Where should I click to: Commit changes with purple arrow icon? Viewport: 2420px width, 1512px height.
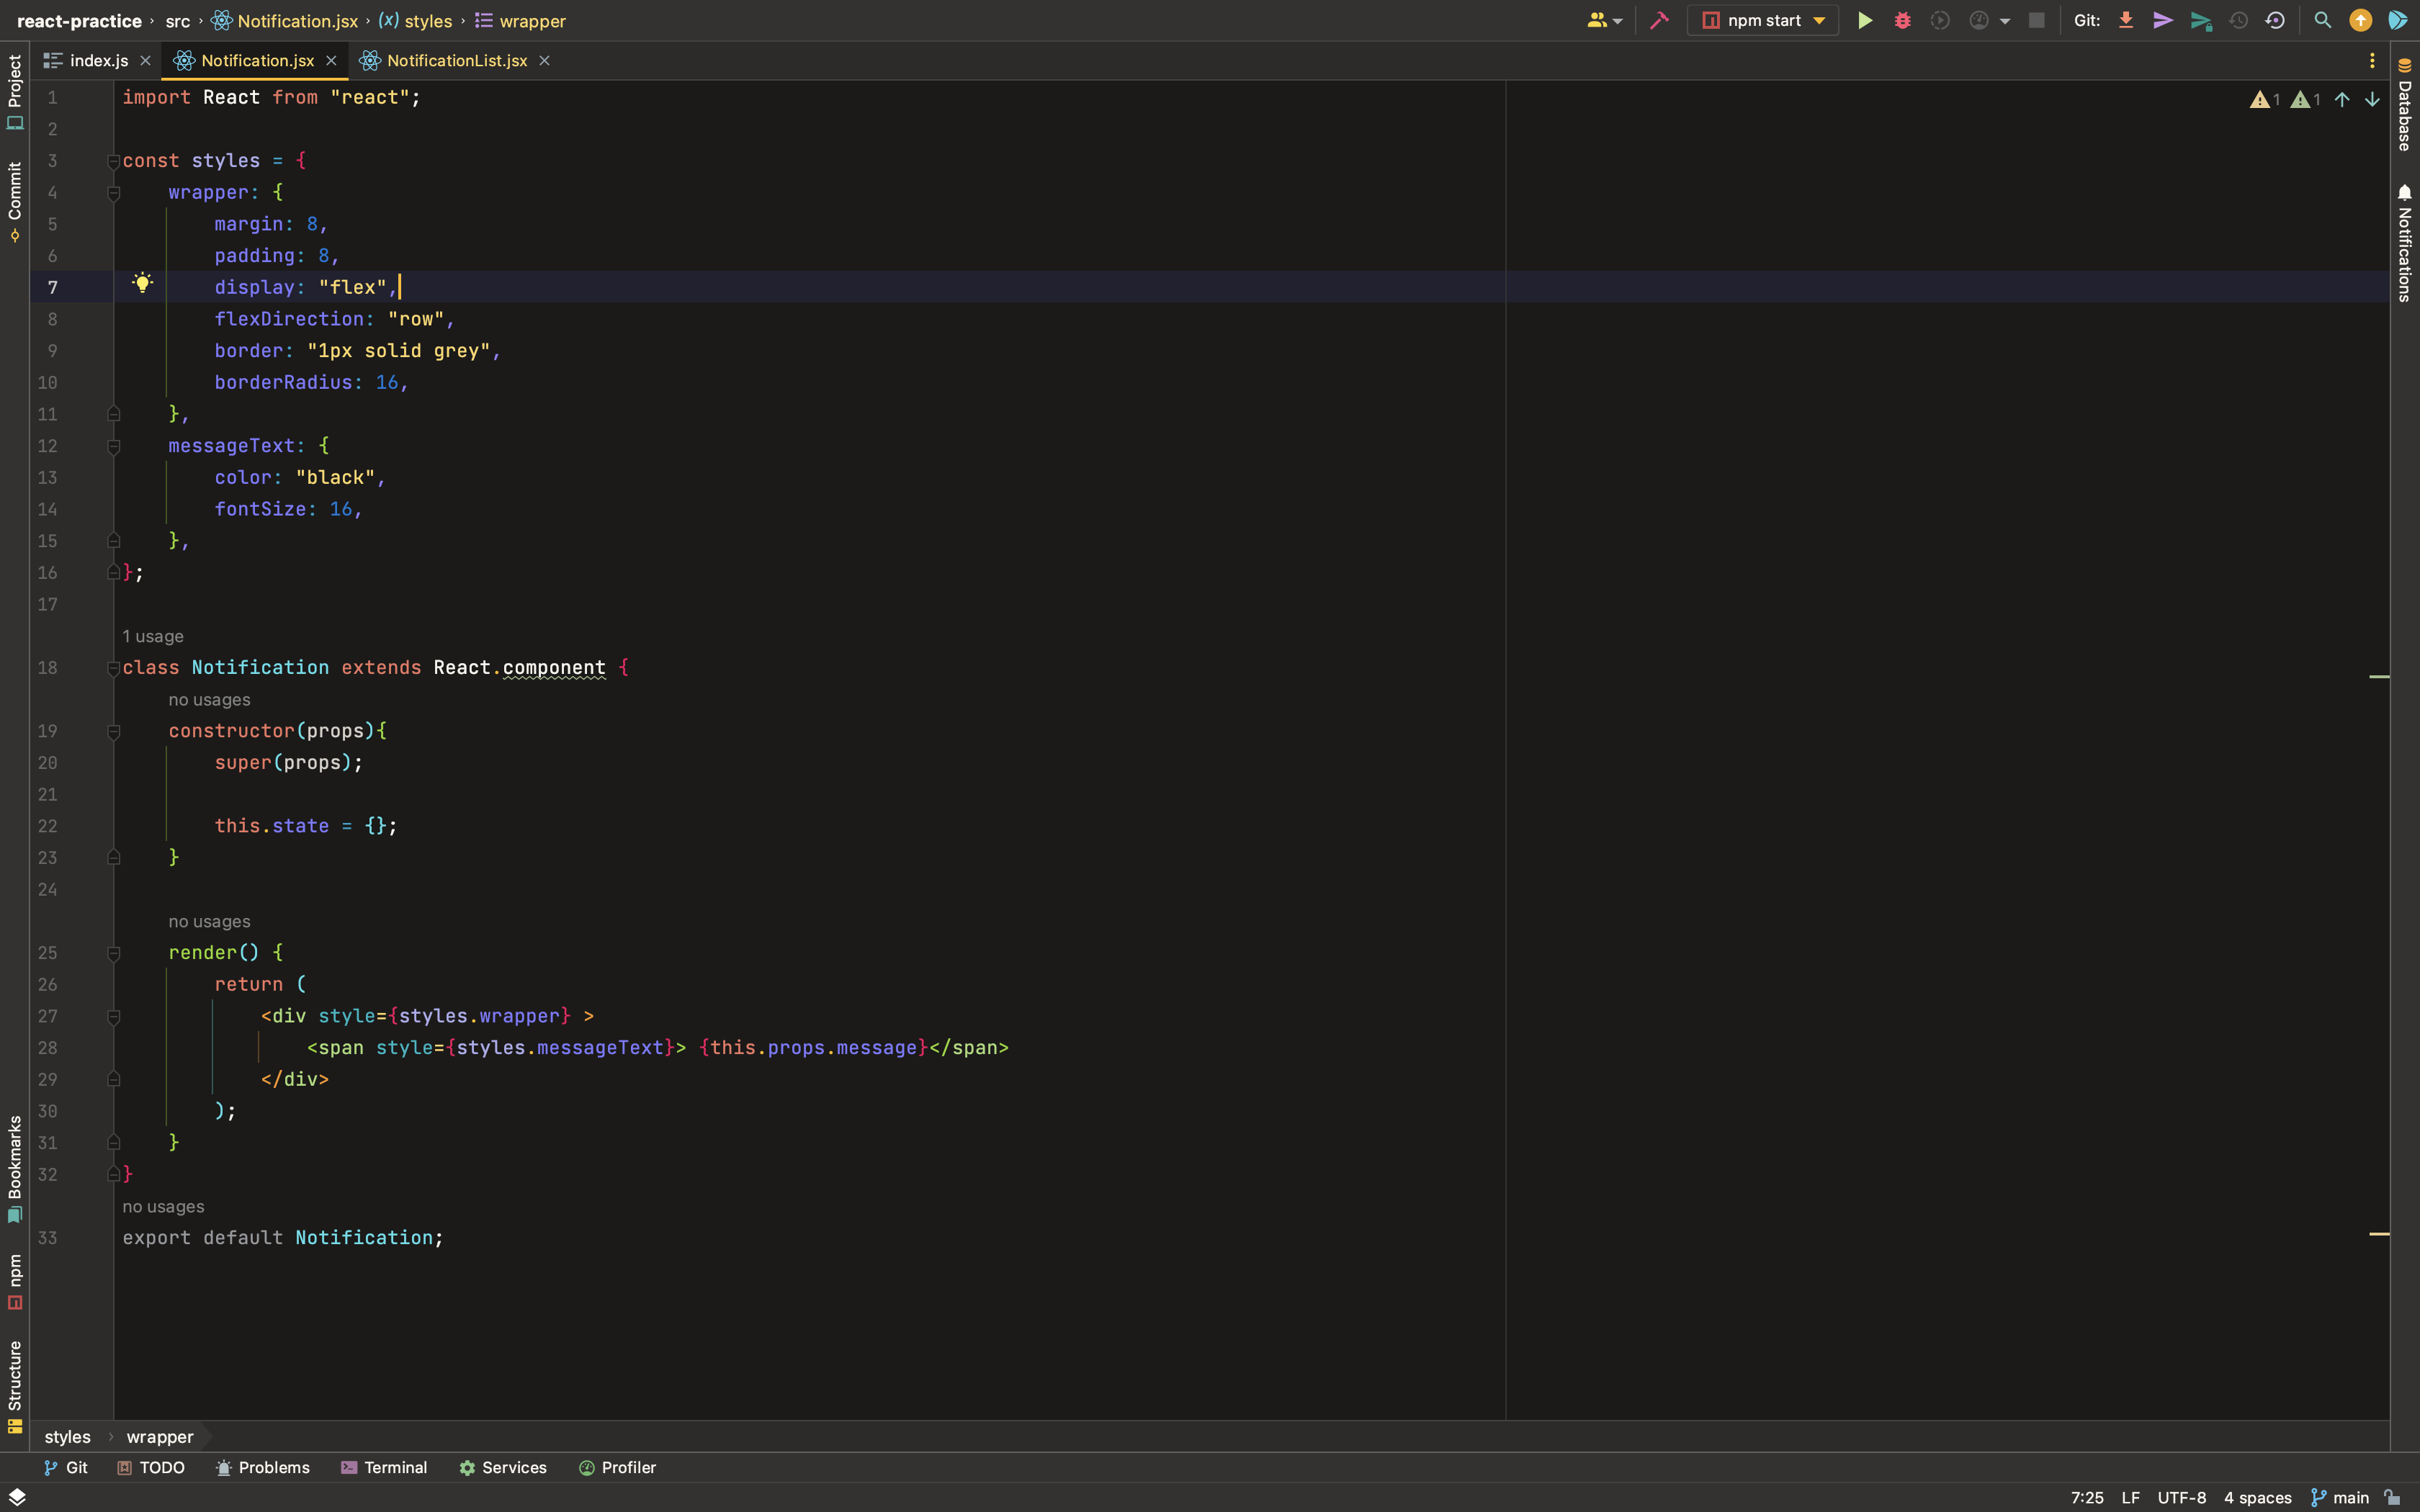point(2163,20)
